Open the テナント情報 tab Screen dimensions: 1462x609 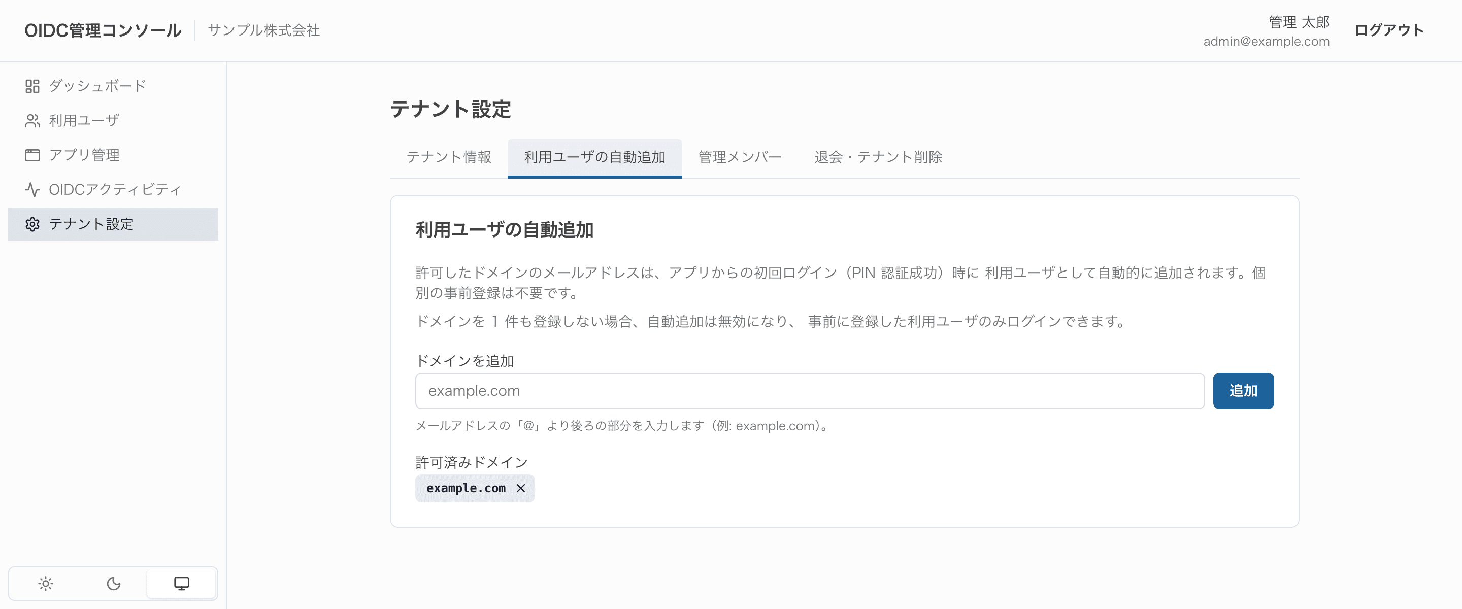click(449, 157)
